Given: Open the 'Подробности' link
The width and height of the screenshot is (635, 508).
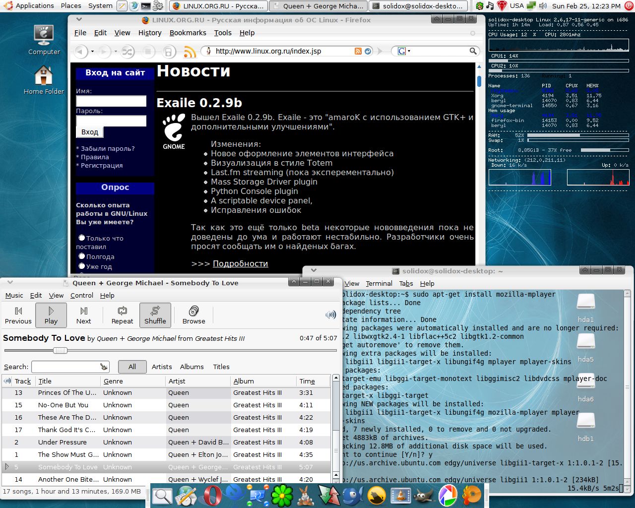Looking at the screenshot, I should 240,263.
